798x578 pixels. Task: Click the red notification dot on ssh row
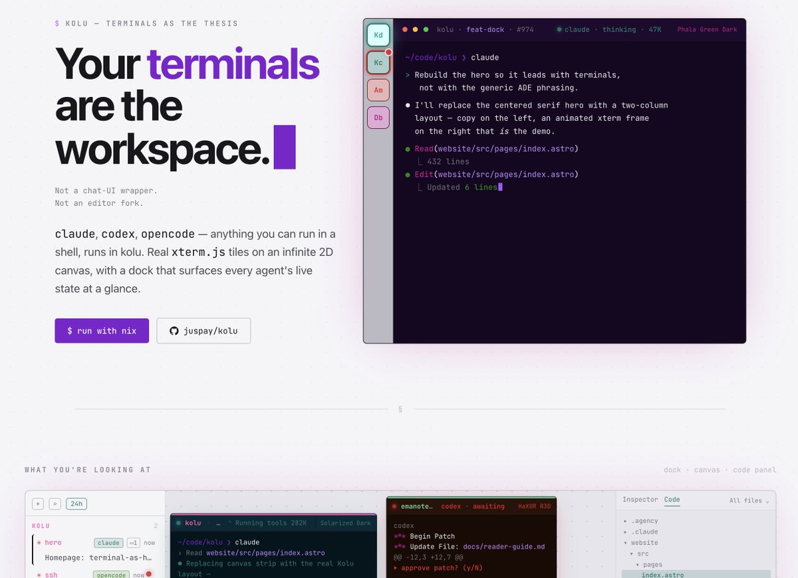(x=149, y=574)
